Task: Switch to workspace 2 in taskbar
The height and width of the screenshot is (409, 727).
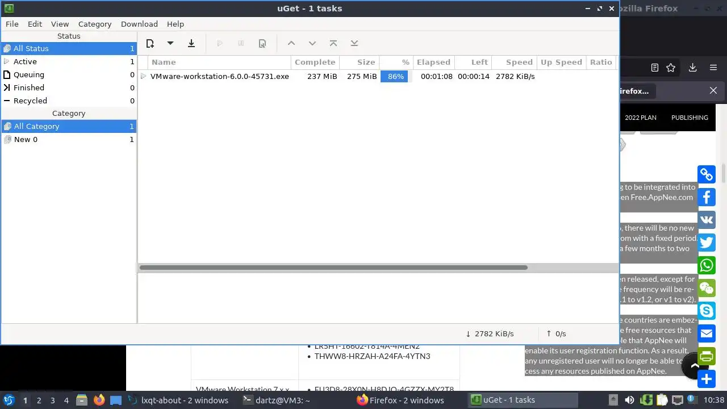Action: click(39, 400)
